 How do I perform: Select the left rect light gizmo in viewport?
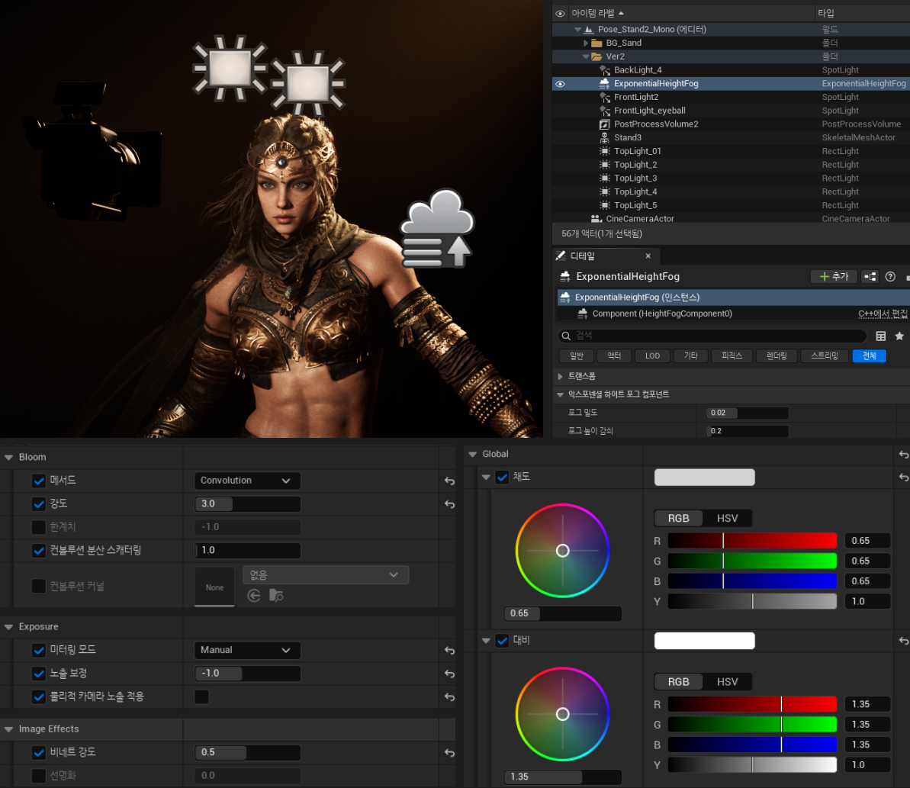(x=230, y=68)
